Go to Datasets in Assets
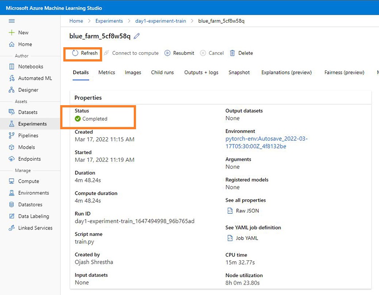 click(x=28, y=112)
